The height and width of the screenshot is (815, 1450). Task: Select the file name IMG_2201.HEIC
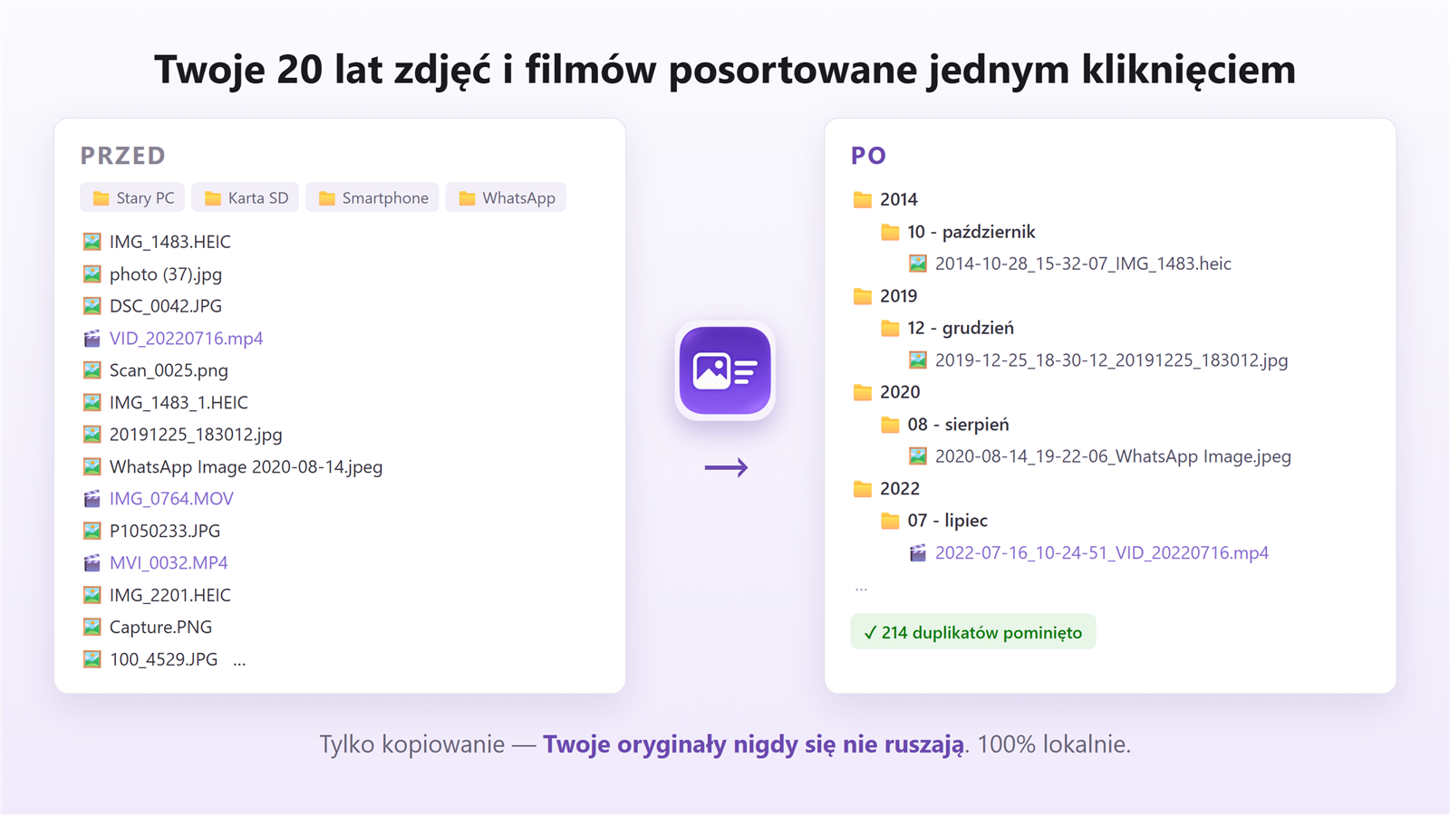pyautogui.click(x=170, y=595)
